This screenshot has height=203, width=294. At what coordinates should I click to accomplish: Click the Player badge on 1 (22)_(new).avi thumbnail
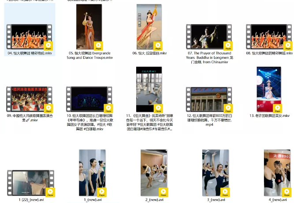coord(50,192)
